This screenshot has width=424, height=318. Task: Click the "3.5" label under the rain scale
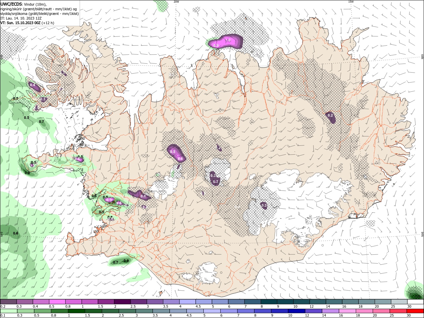(x=155, y=316)
